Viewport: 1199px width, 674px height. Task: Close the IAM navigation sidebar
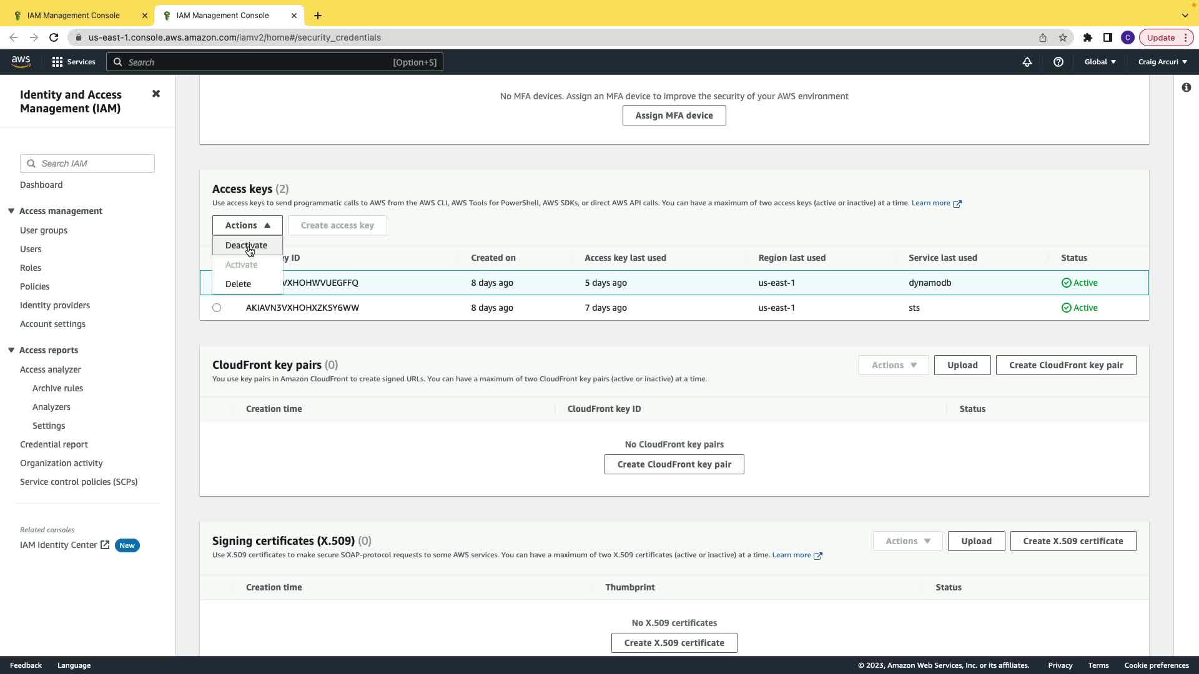click(156, 94)
